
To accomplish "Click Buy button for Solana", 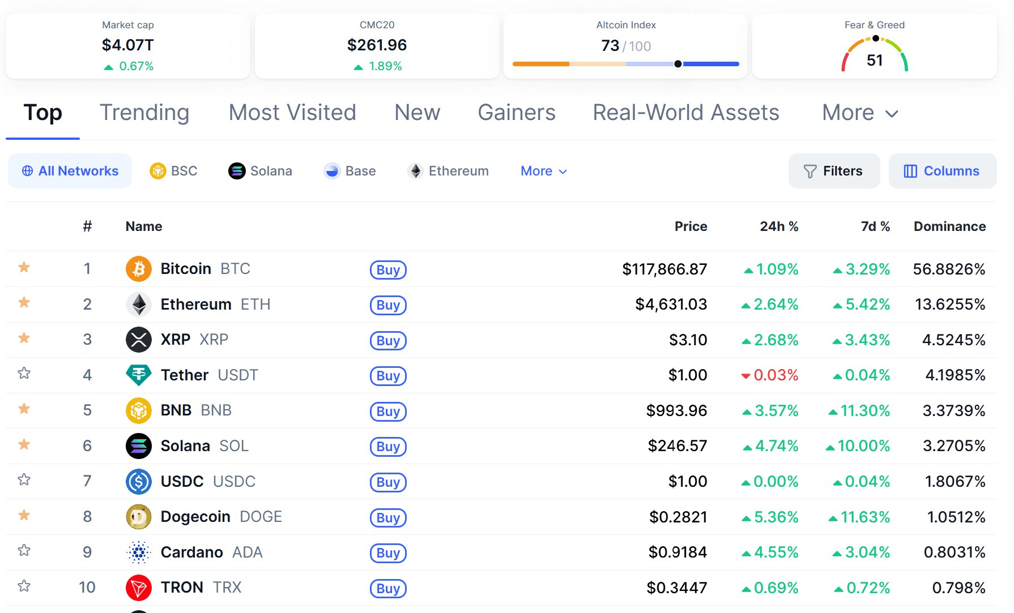I will pyautogui.click(x=388, y=447).
